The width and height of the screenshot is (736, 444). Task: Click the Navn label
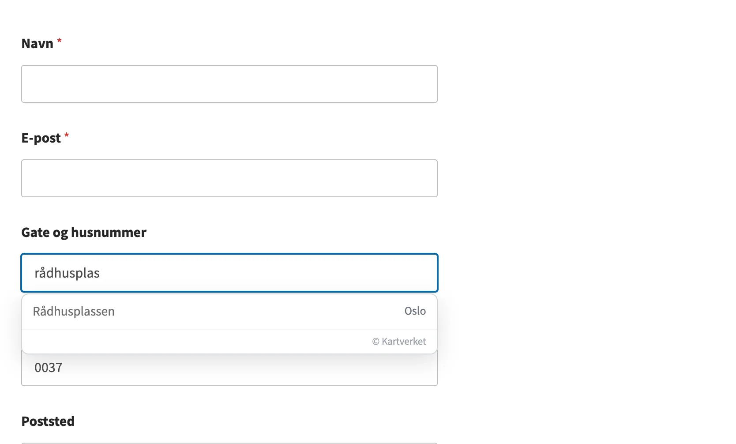[x=38, y=44]
